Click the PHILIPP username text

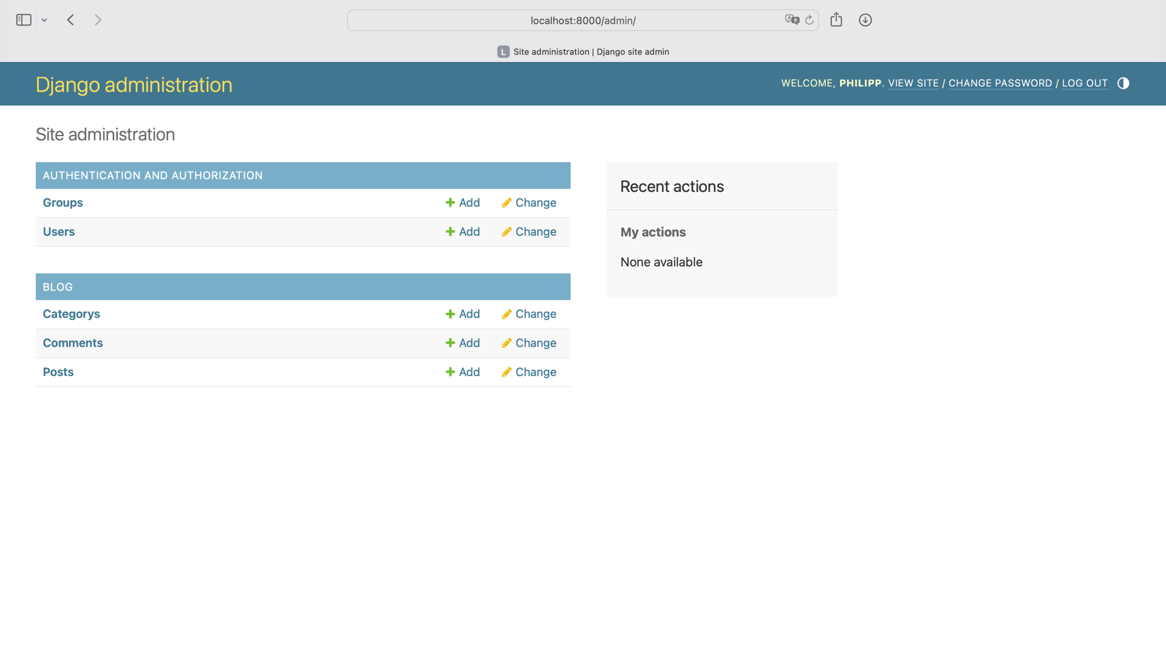860,83
